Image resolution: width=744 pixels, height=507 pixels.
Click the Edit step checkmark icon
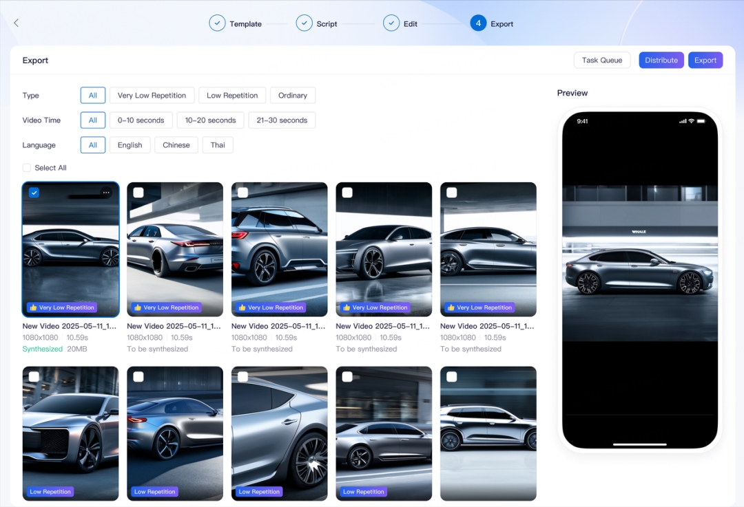(x=391, y=23)
